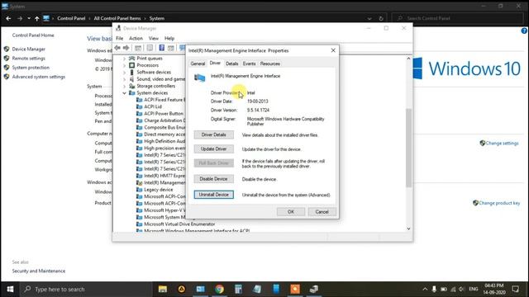Expand the Storage controllers node

[x=124, y=86]
